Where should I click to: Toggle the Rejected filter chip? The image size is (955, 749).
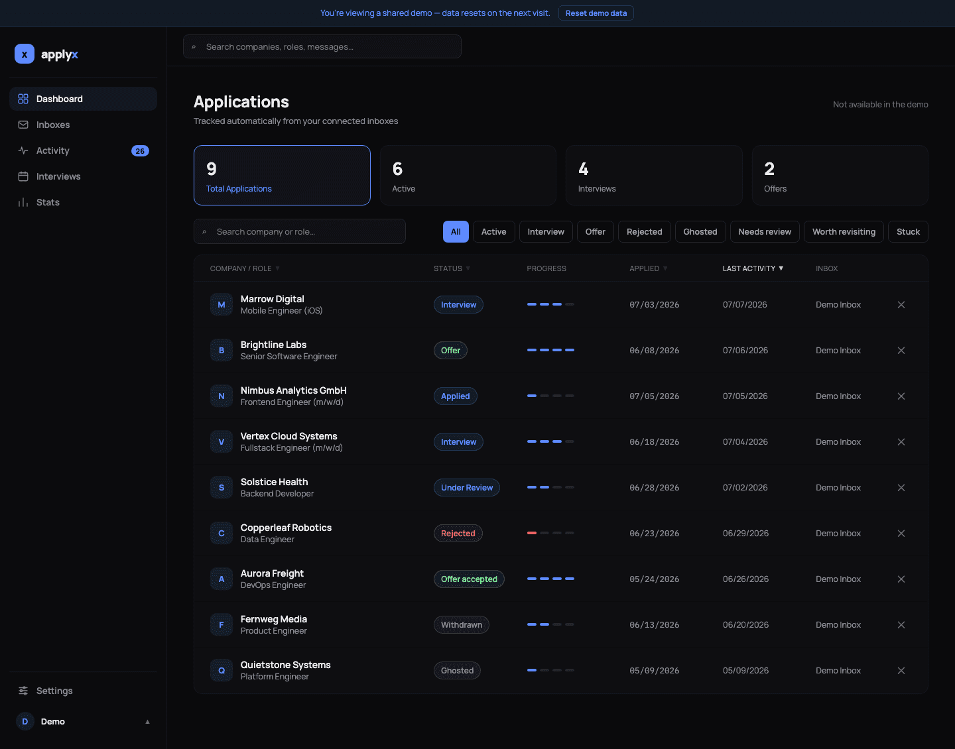(645, 232)
